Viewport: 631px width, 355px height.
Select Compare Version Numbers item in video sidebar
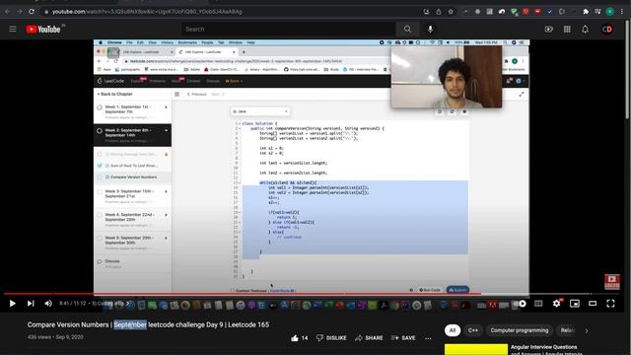coord(133,177)
